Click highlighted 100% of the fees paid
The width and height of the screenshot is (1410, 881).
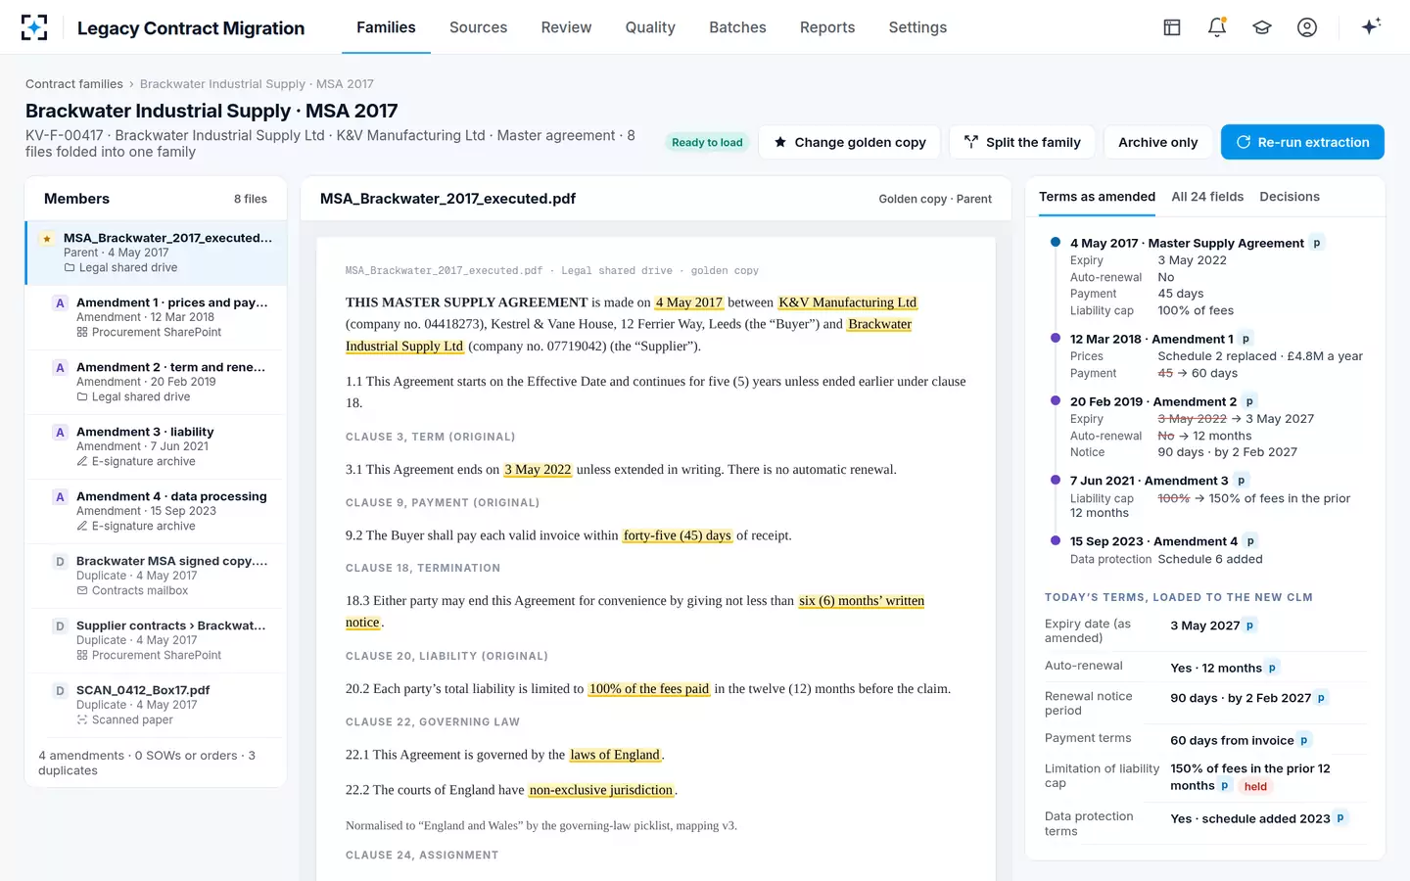coord(649,689)
